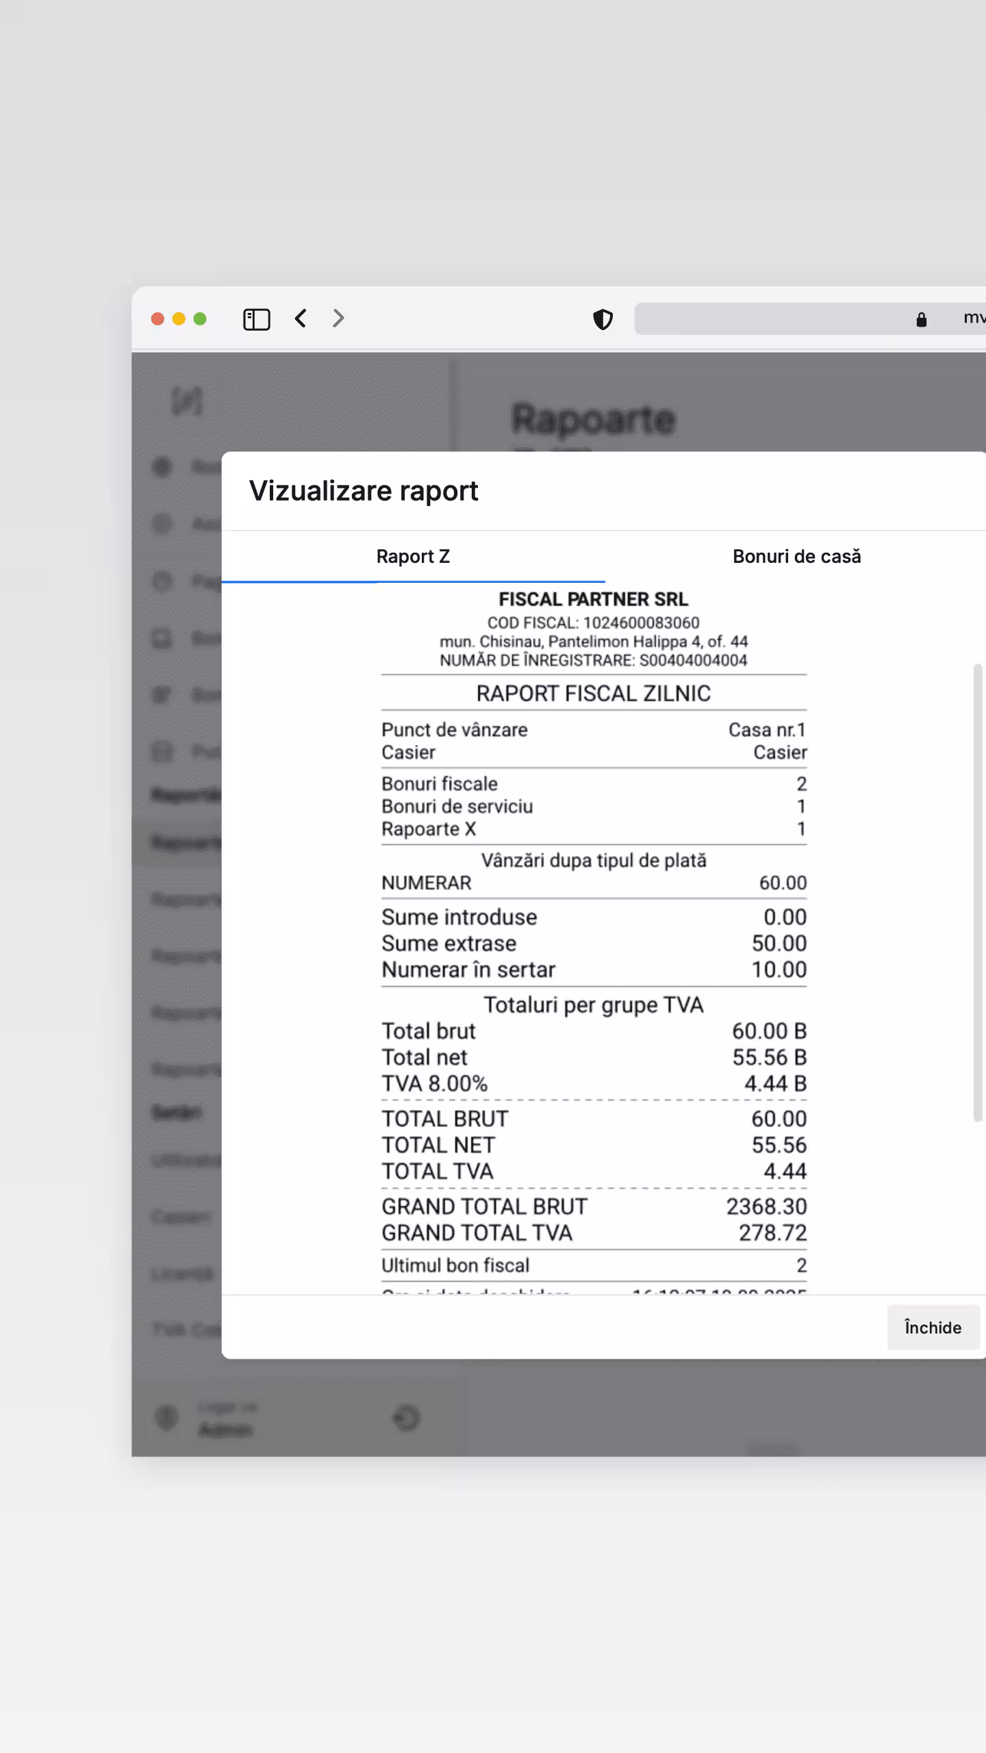Select the 4.44 B TVA value
Image resolution: width=986 pixels, height=1753 pixels.
coord(776,1084)
